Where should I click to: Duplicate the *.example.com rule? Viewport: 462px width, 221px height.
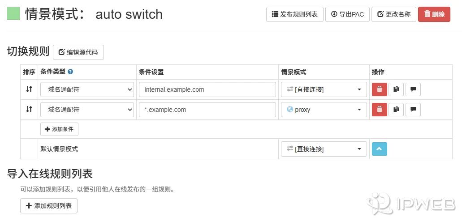click(x=396, y=110)
